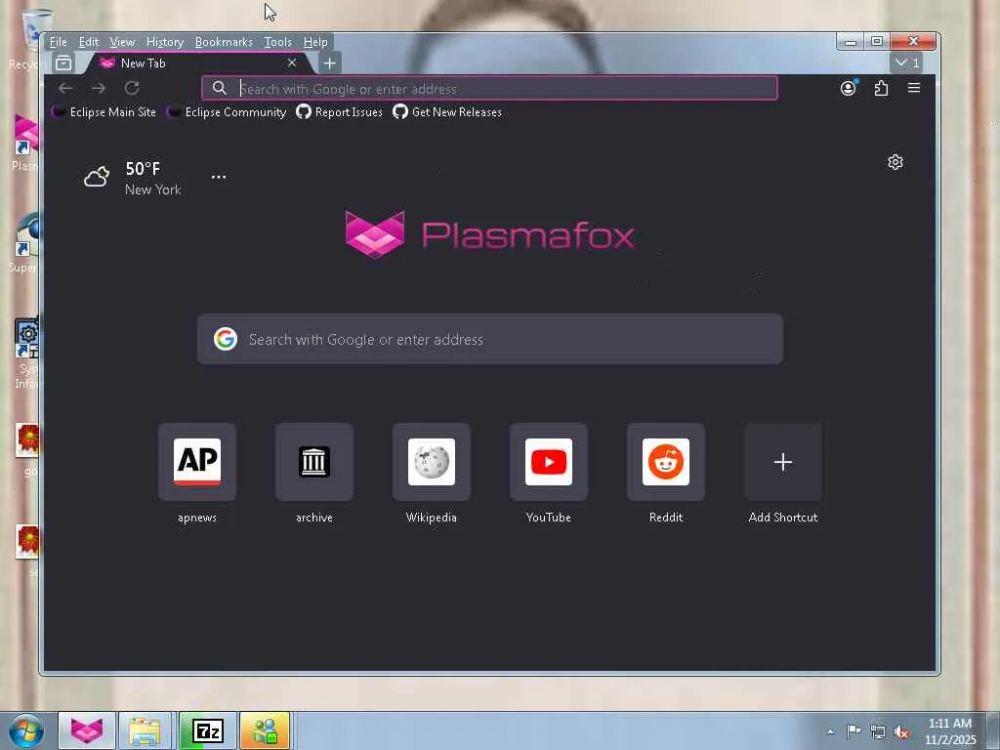Viewport: 1000px width, 750px height.
Task: Open the extensions puzzle icon
Action: tap(882, 88)
